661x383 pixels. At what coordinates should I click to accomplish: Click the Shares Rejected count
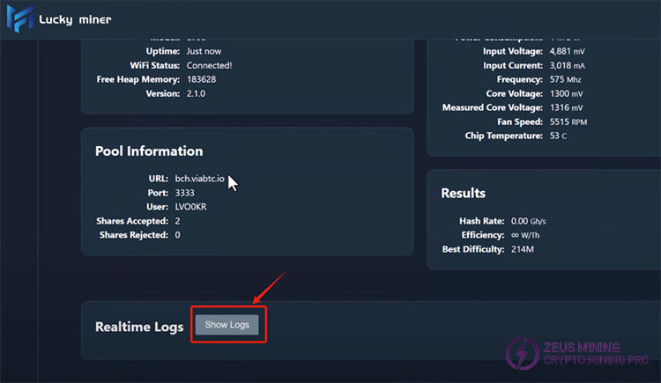[178, 235]
